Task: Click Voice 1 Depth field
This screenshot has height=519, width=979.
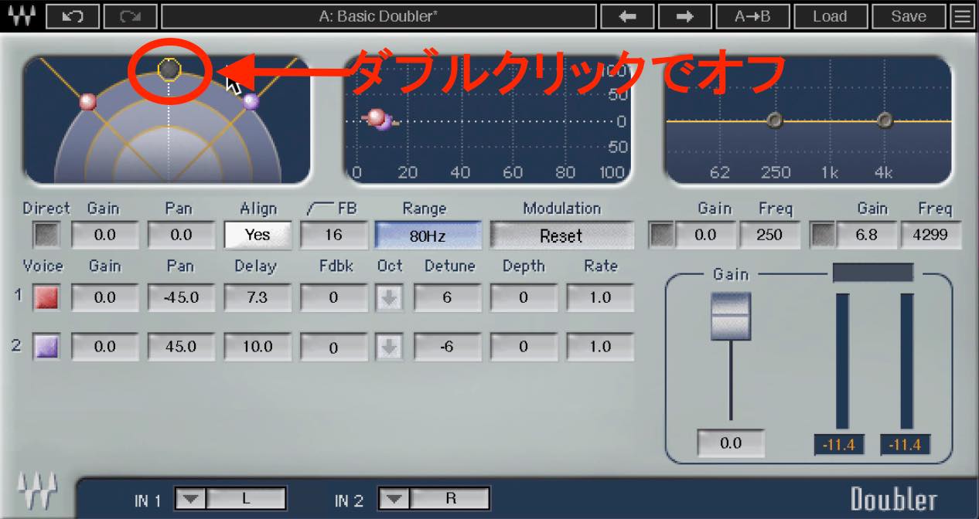Action: pyautogui.click(x=524, y=298)
